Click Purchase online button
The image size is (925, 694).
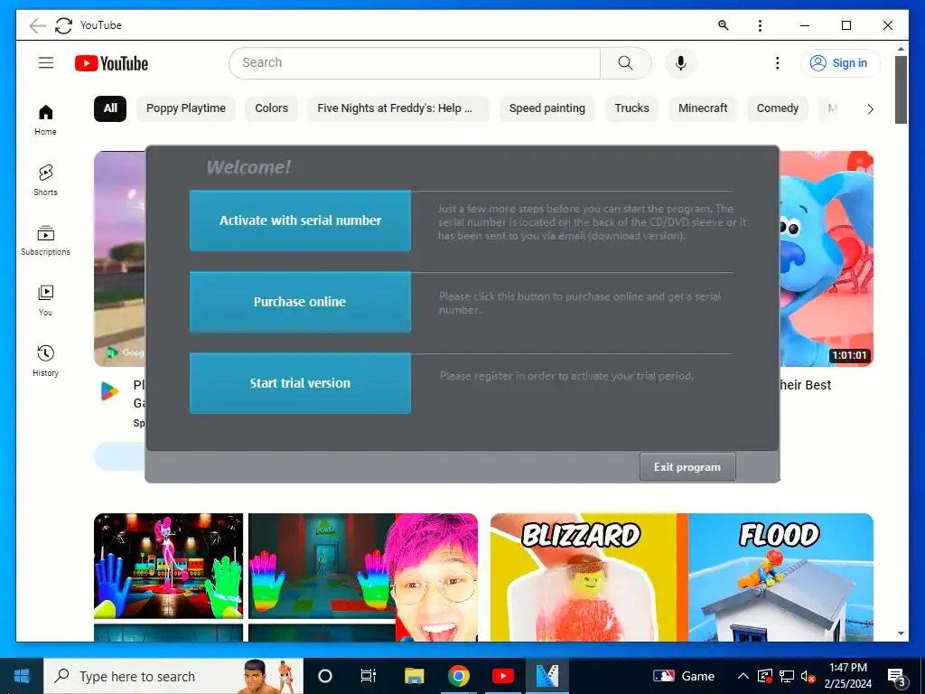pyautogui.click(x=300, y=302)
